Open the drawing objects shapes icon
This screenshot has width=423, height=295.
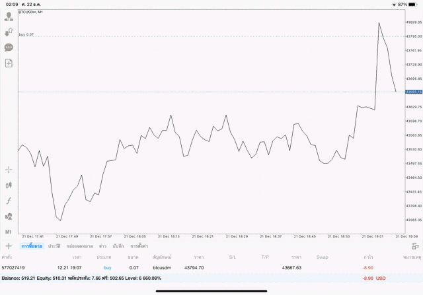[9, 216]
